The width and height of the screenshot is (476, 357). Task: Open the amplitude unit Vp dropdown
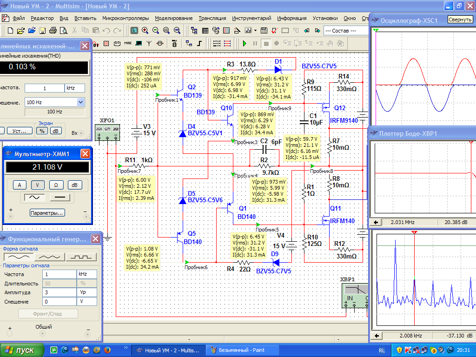(x=86, y=292)
